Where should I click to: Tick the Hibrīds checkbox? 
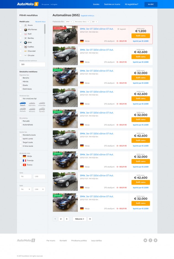21,82
